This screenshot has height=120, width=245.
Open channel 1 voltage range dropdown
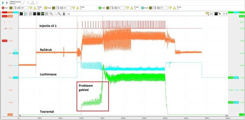25,8
